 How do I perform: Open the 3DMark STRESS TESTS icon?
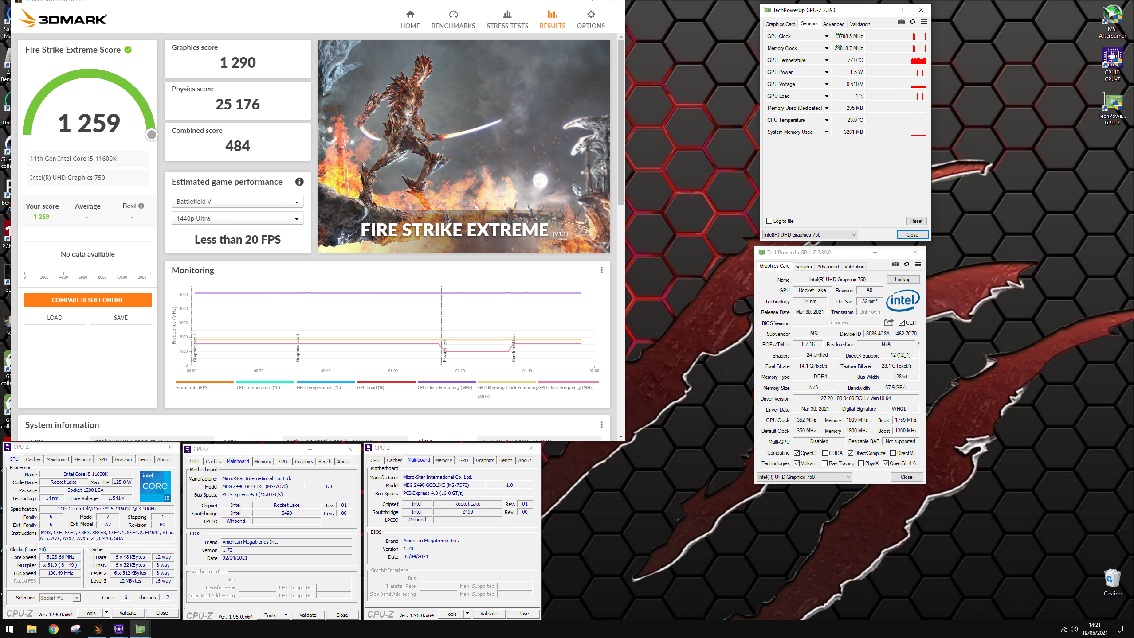[507, 15]
